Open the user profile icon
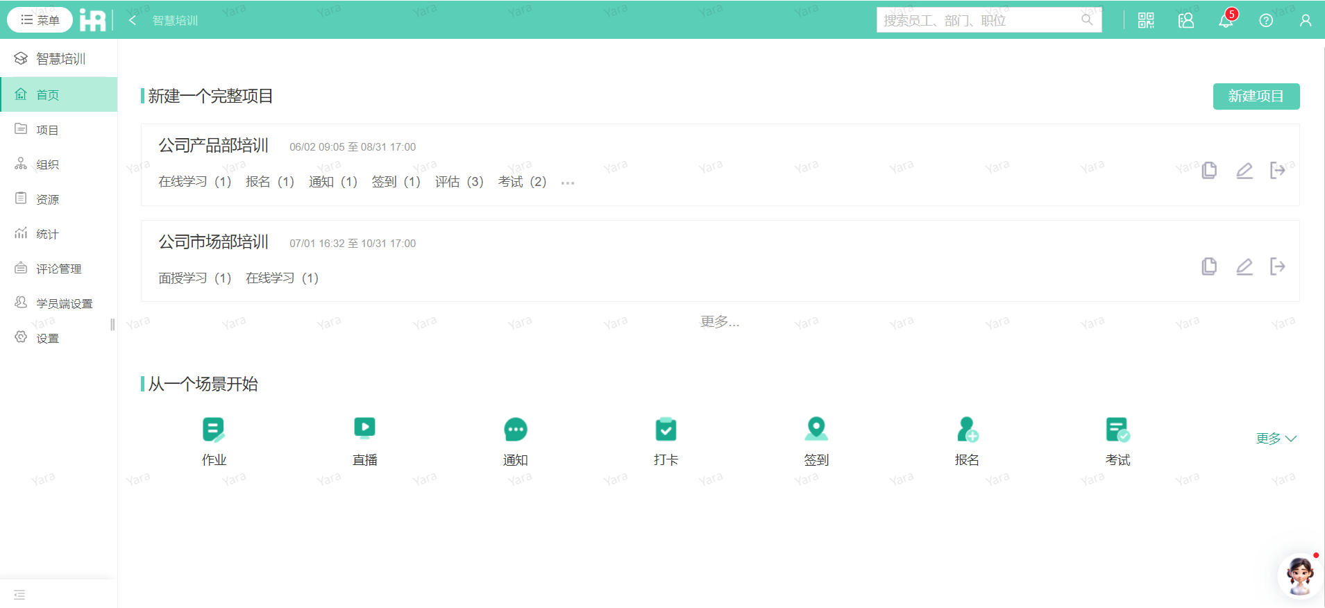1325x608 pixels. [1306, 20]
